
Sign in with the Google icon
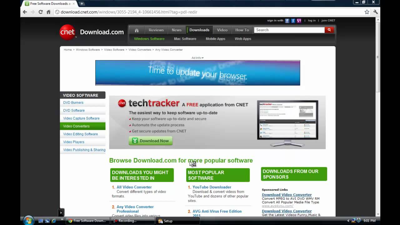(x=293, y=21)
